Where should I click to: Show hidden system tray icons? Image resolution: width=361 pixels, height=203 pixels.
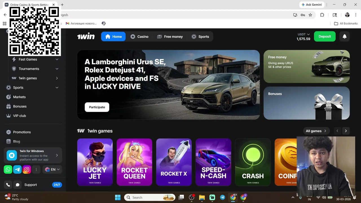pyautogui.click(x=293, y=197)
